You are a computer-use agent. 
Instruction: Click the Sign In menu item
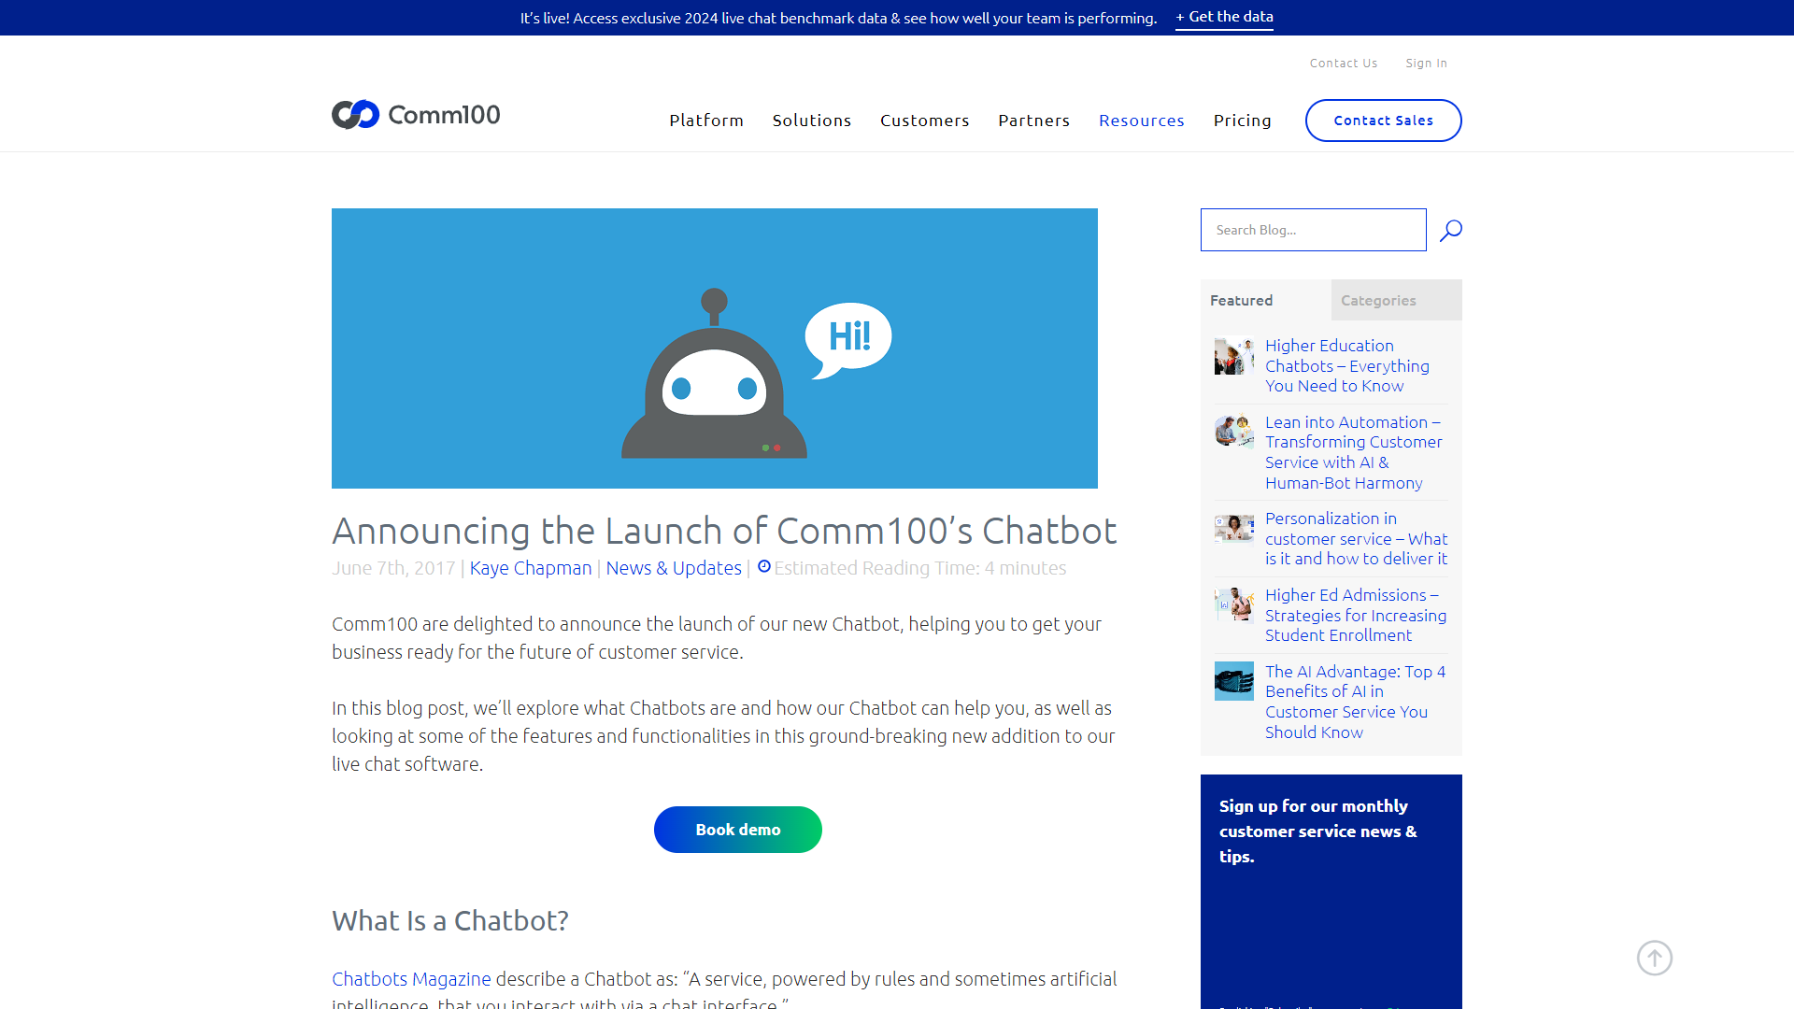pos(1426,63)
